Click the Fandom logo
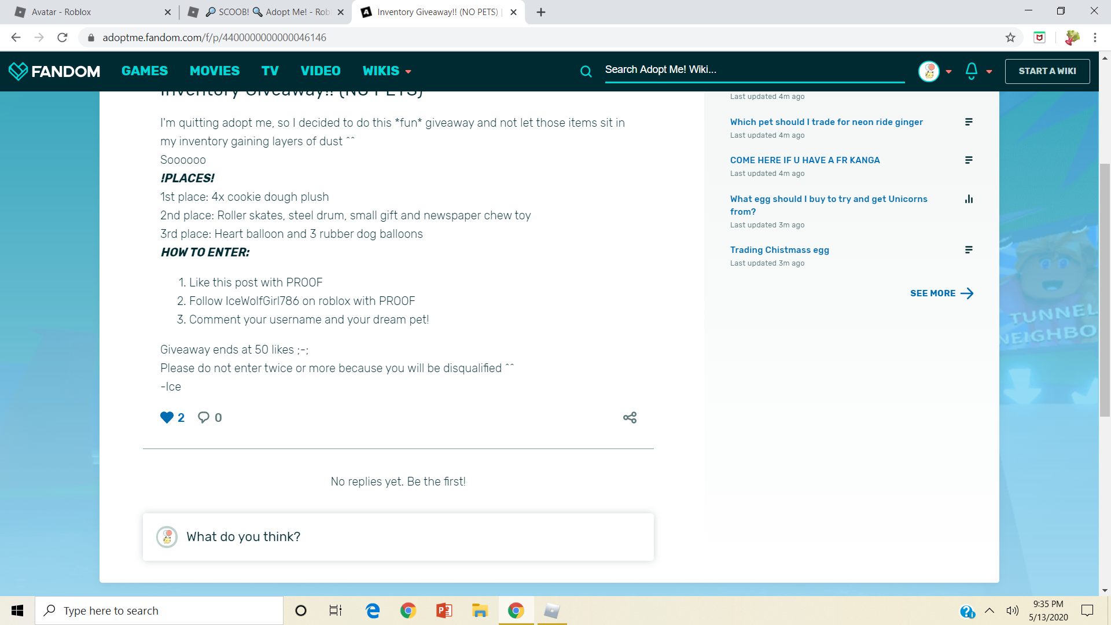The width and height of the screenshot is (1111, 625). [x=54, y=71]
